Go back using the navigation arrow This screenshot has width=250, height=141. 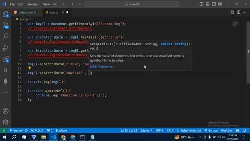pyautogui.click(x=73, y=4)
